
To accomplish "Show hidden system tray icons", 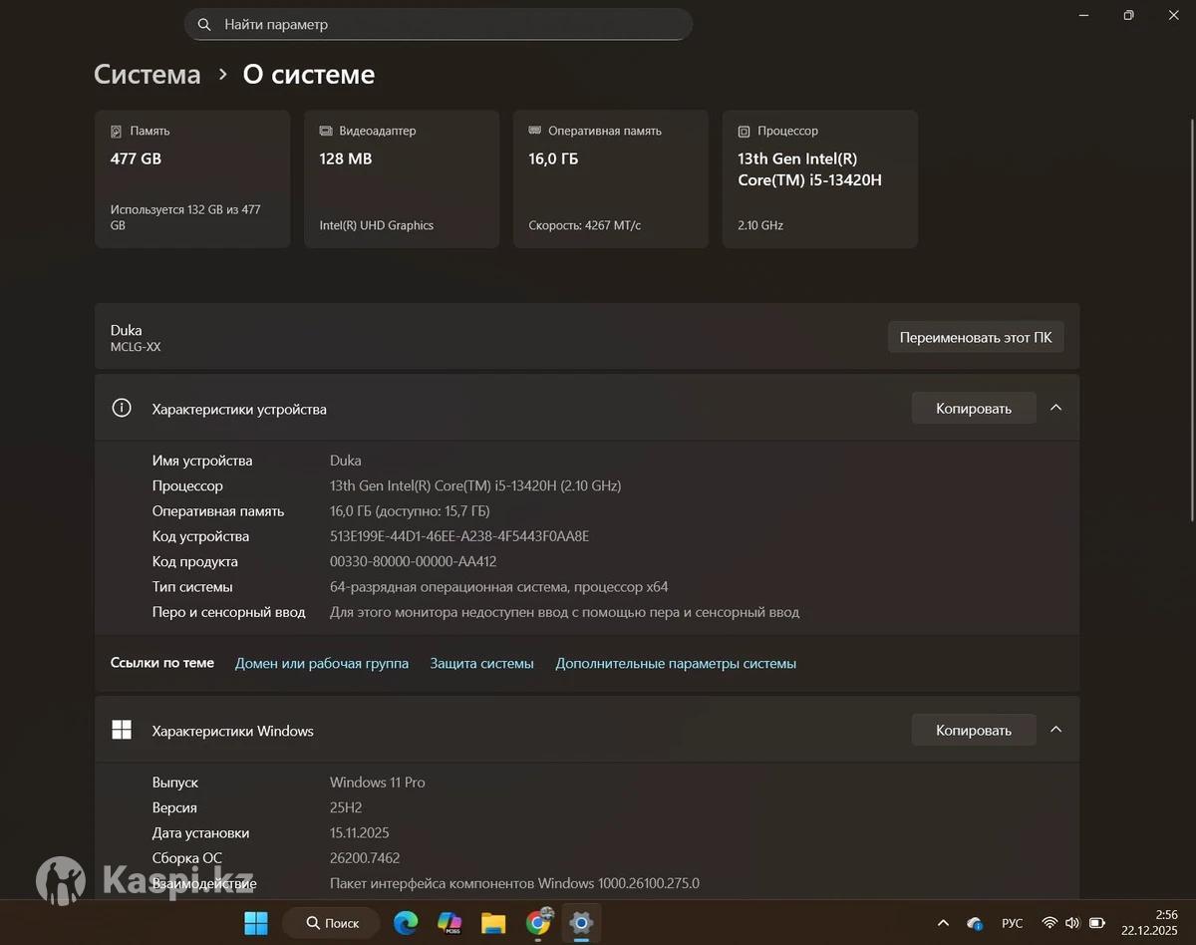I will [x=942, y=923].
